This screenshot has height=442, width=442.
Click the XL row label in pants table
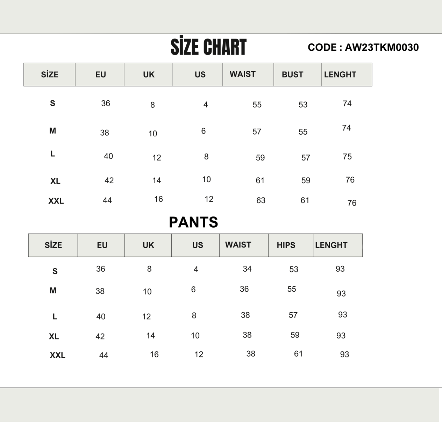point(54,336)
